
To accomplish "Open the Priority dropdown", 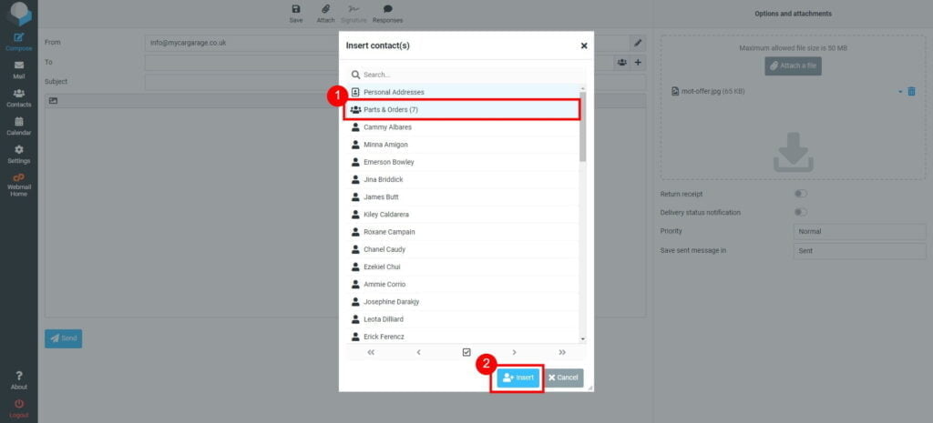I will coord(860,232).
